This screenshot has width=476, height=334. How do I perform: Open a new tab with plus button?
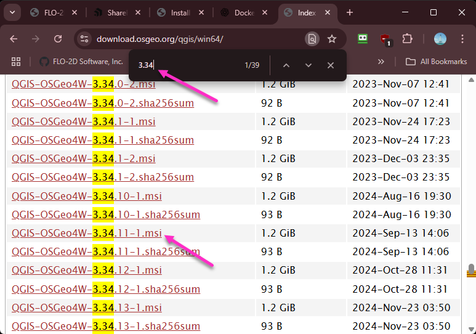pyautogui.click(x=350, y=12)
